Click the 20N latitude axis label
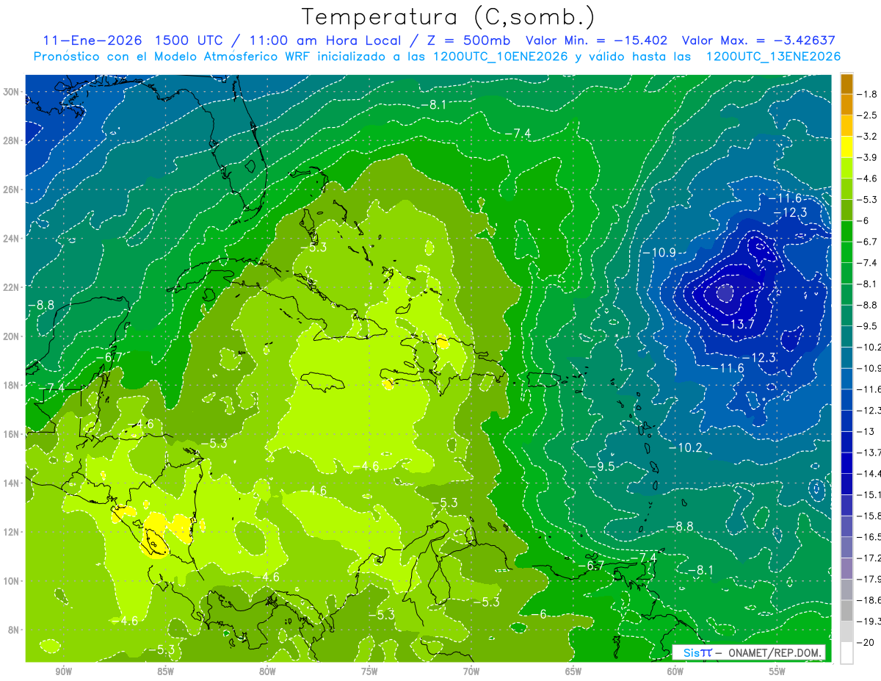The height and width of the screenshot is (681, 881). [x=12, y=336]
